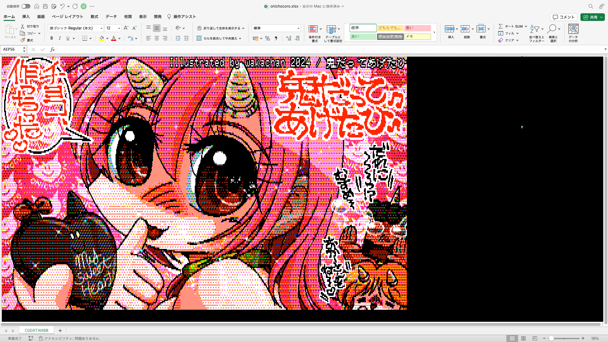
Task: Toggle Italic formatting
Action: click(x=60, y=38)
